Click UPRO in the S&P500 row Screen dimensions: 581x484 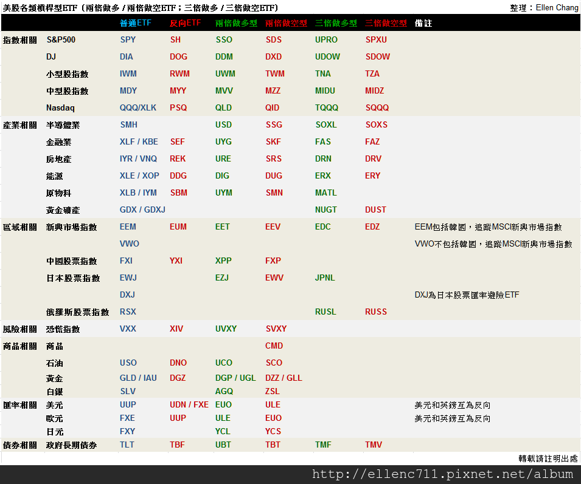(326, 39)
